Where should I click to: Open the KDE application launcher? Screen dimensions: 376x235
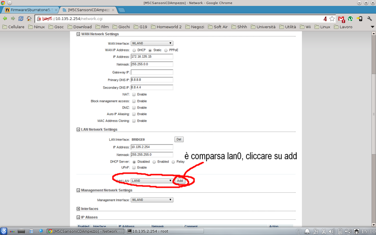click(4, 231)
